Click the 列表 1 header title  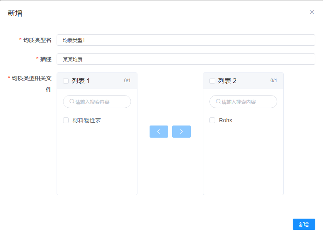tap(81, 81)
